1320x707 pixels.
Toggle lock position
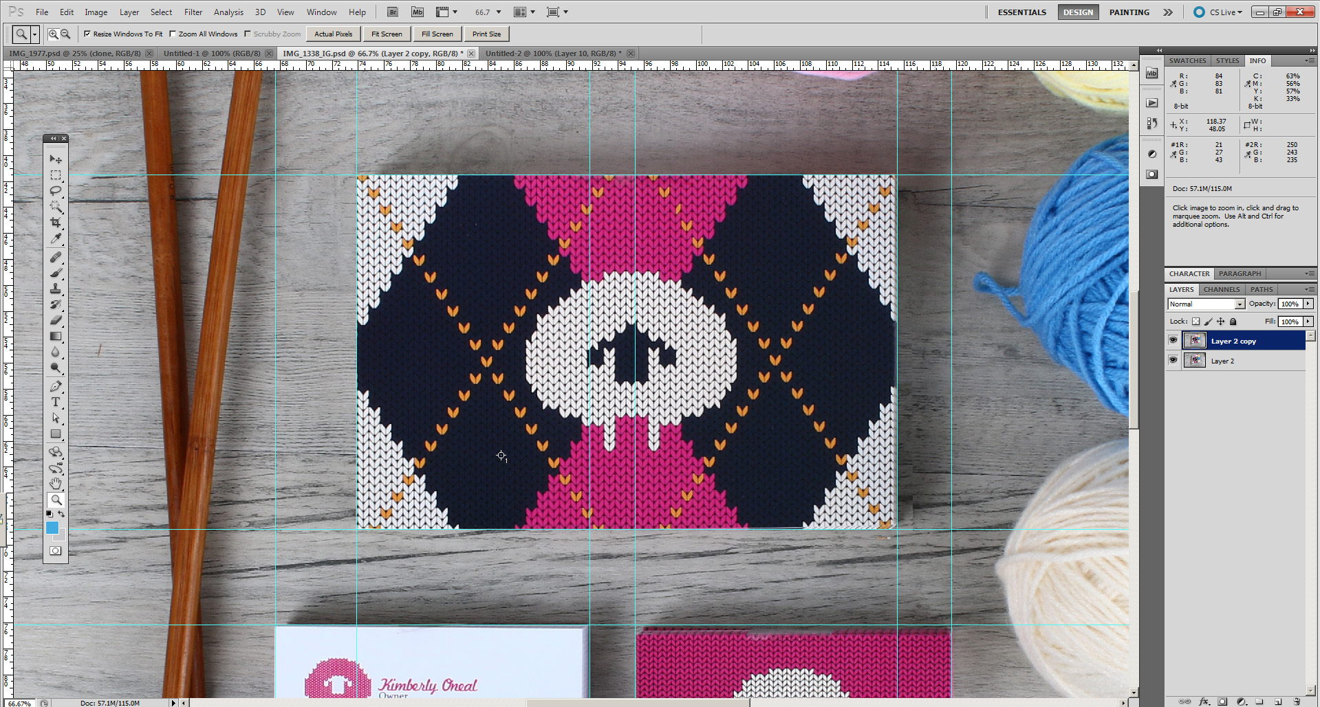pos(1221,322)
